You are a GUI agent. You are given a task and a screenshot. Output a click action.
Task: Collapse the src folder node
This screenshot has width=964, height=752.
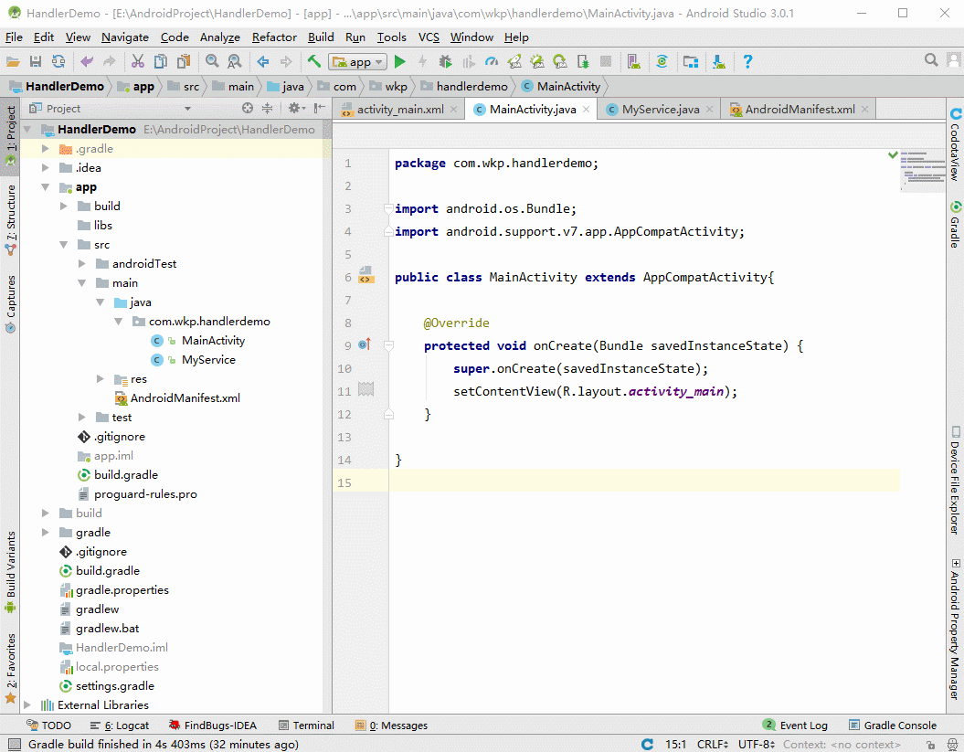(x=64, y=245)
